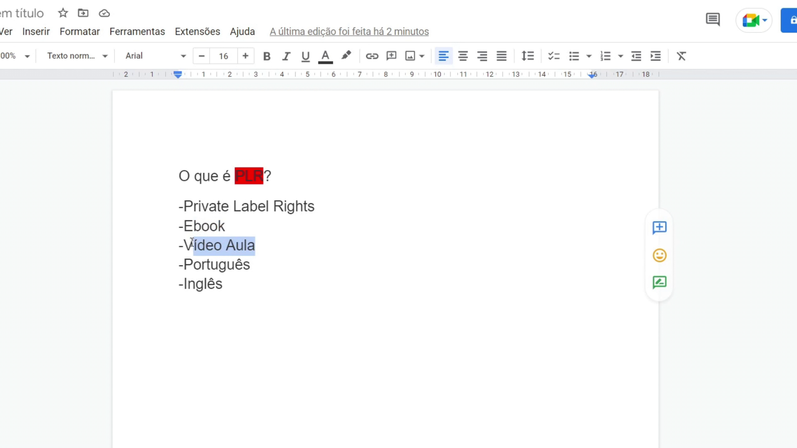Open the Ver menu

tap(6, 31)
